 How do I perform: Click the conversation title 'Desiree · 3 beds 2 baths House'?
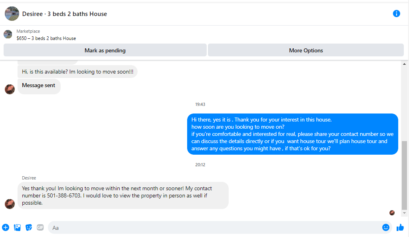coord(64,14)
